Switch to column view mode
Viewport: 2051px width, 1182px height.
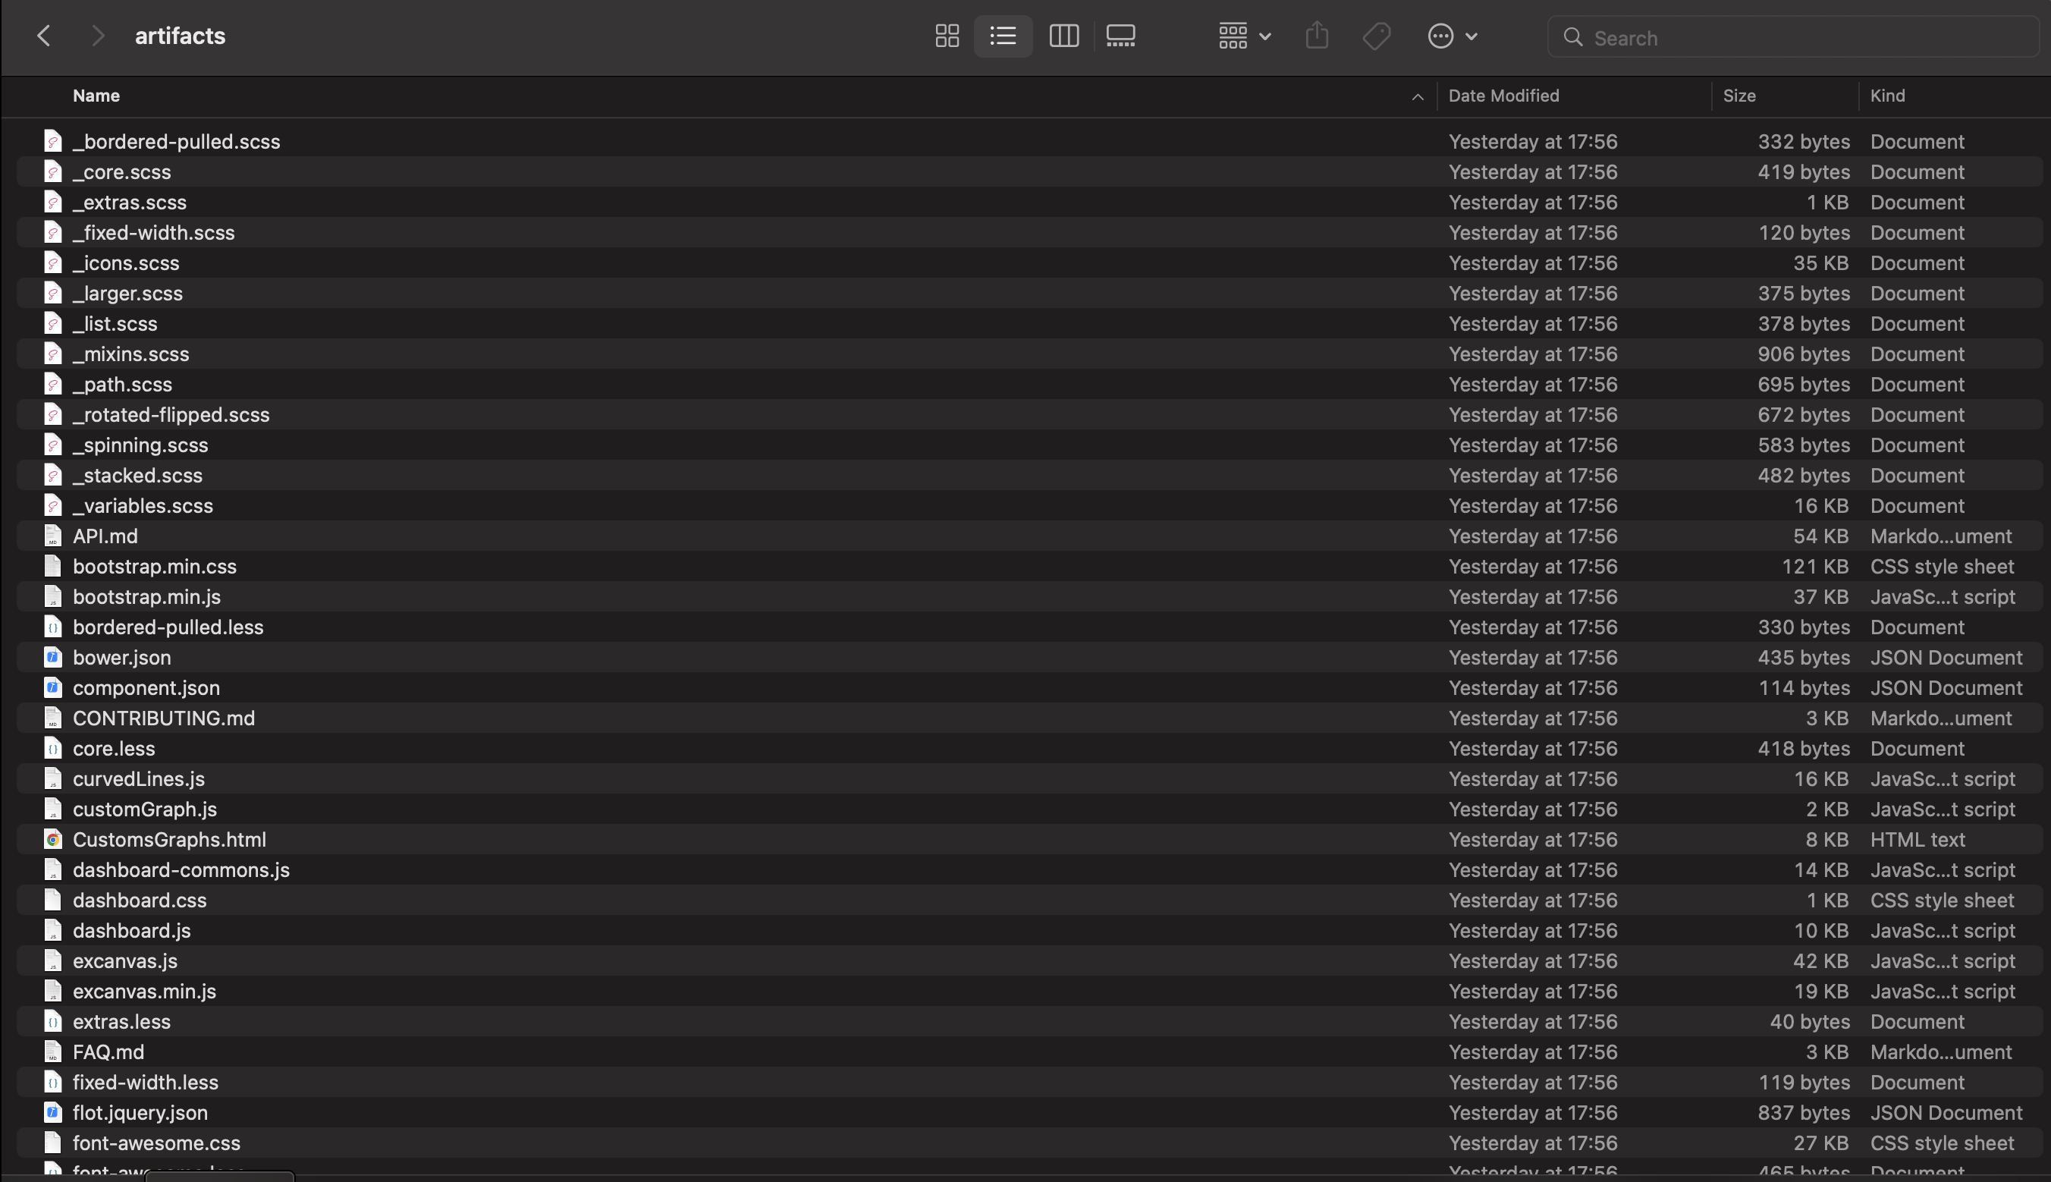point(1063,36)
